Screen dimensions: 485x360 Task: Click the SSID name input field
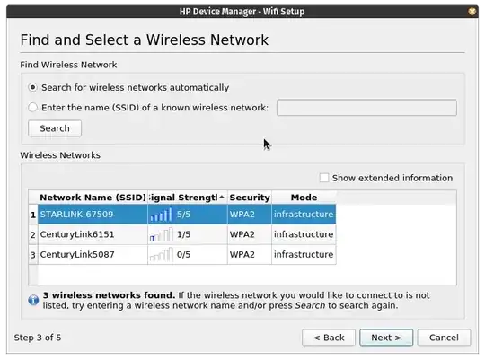366,108
